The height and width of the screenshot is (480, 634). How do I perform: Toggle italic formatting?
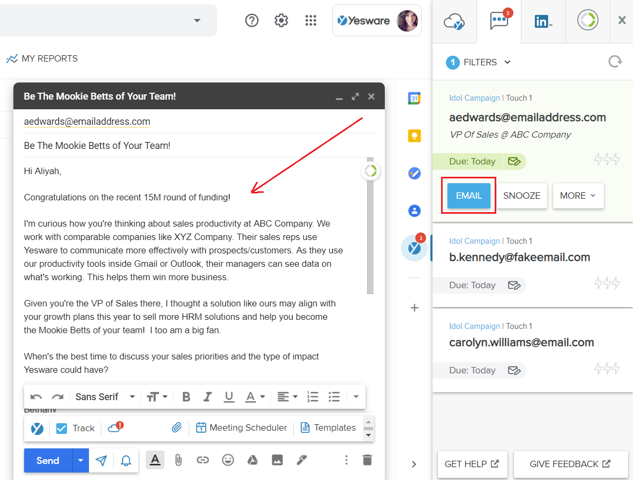pos(207,397)
